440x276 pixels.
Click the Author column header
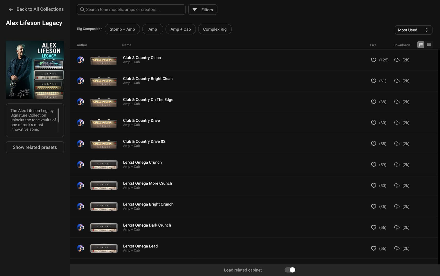point(82,45)
